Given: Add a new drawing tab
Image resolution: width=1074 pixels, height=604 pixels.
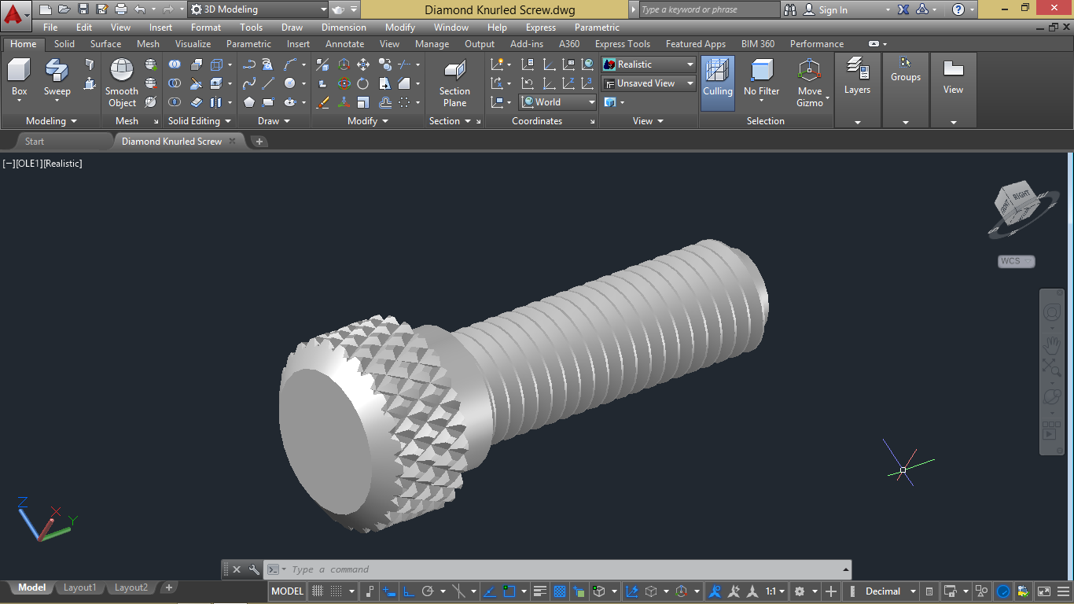Looking at the screenshot, I should [259, 142].
